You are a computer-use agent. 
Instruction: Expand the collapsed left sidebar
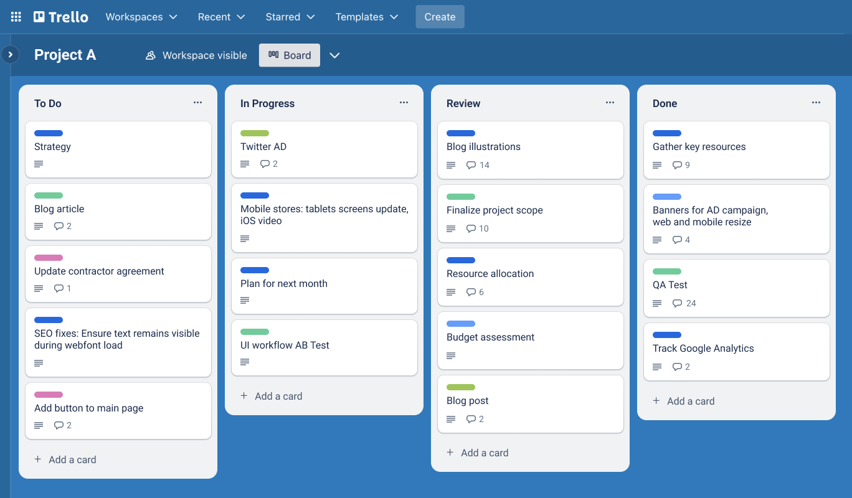click(x=10, y=55)
